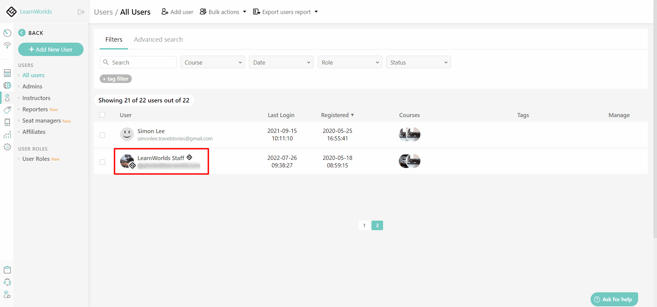
Task: Click the BACK label
Action: tap(36, 33)
